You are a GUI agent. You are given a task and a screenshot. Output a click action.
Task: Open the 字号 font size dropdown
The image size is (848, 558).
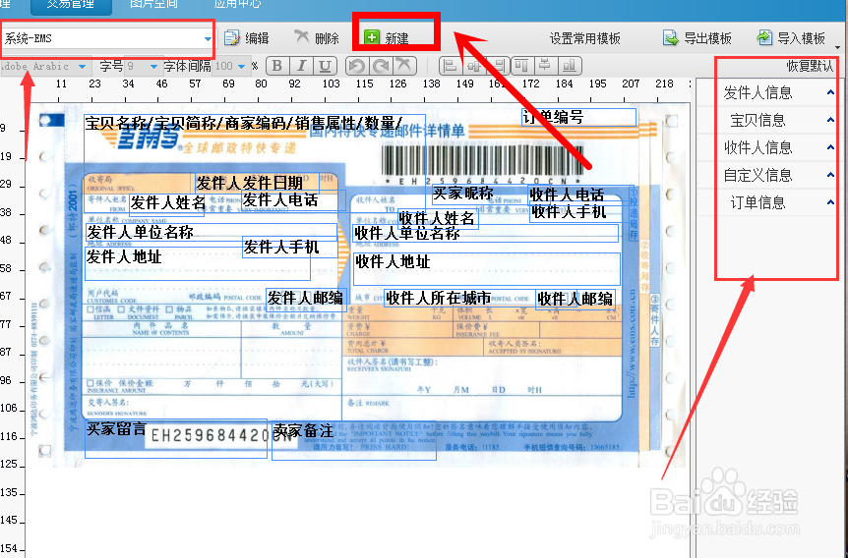[x=153, y=67]
